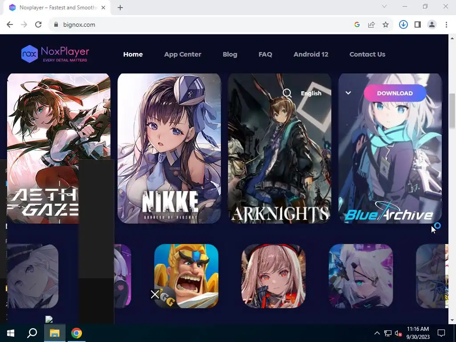View site info via the padlock icon
Screen dimensions: 456x342
tap(56, 25)
